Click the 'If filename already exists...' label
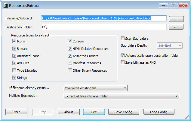This screenshot has width=191, height=121. click(x=29, y=88)
